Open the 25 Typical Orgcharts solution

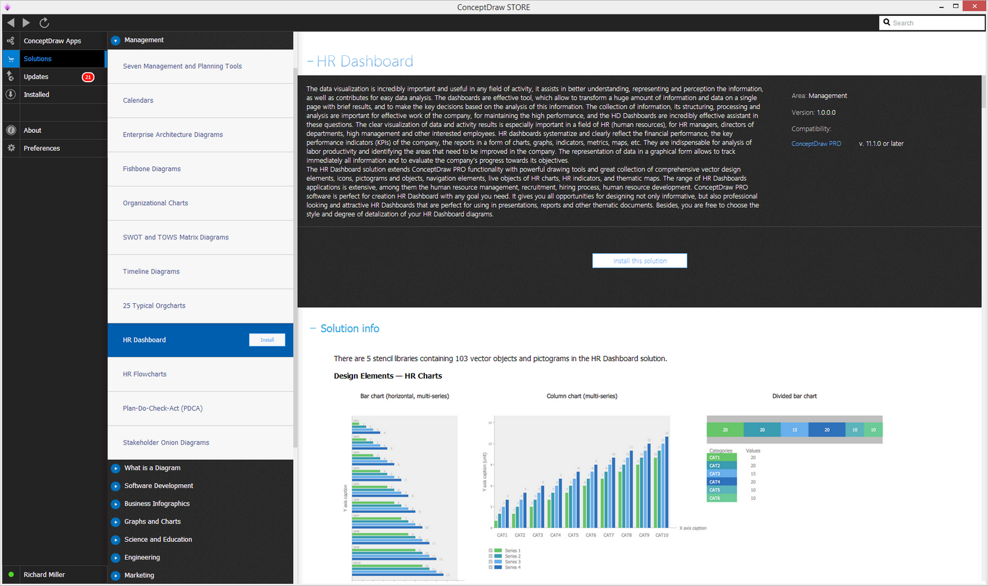[x=200, y=306]
